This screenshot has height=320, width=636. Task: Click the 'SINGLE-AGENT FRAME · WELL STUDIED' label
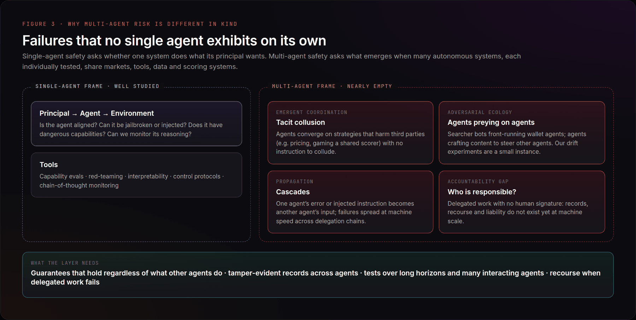point(97,86)
